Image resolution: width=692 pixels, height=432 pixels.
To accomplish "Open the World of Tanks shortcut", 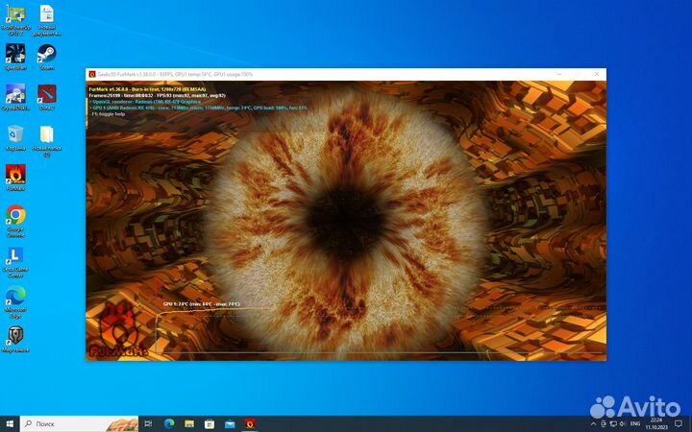I will point(15,336).
